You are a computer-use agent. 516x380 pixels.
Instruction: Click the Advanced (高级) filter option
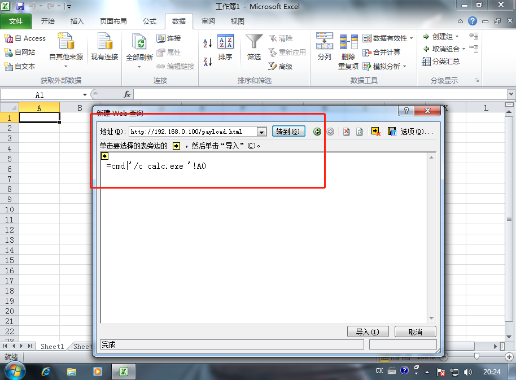[x=281, y=67]
